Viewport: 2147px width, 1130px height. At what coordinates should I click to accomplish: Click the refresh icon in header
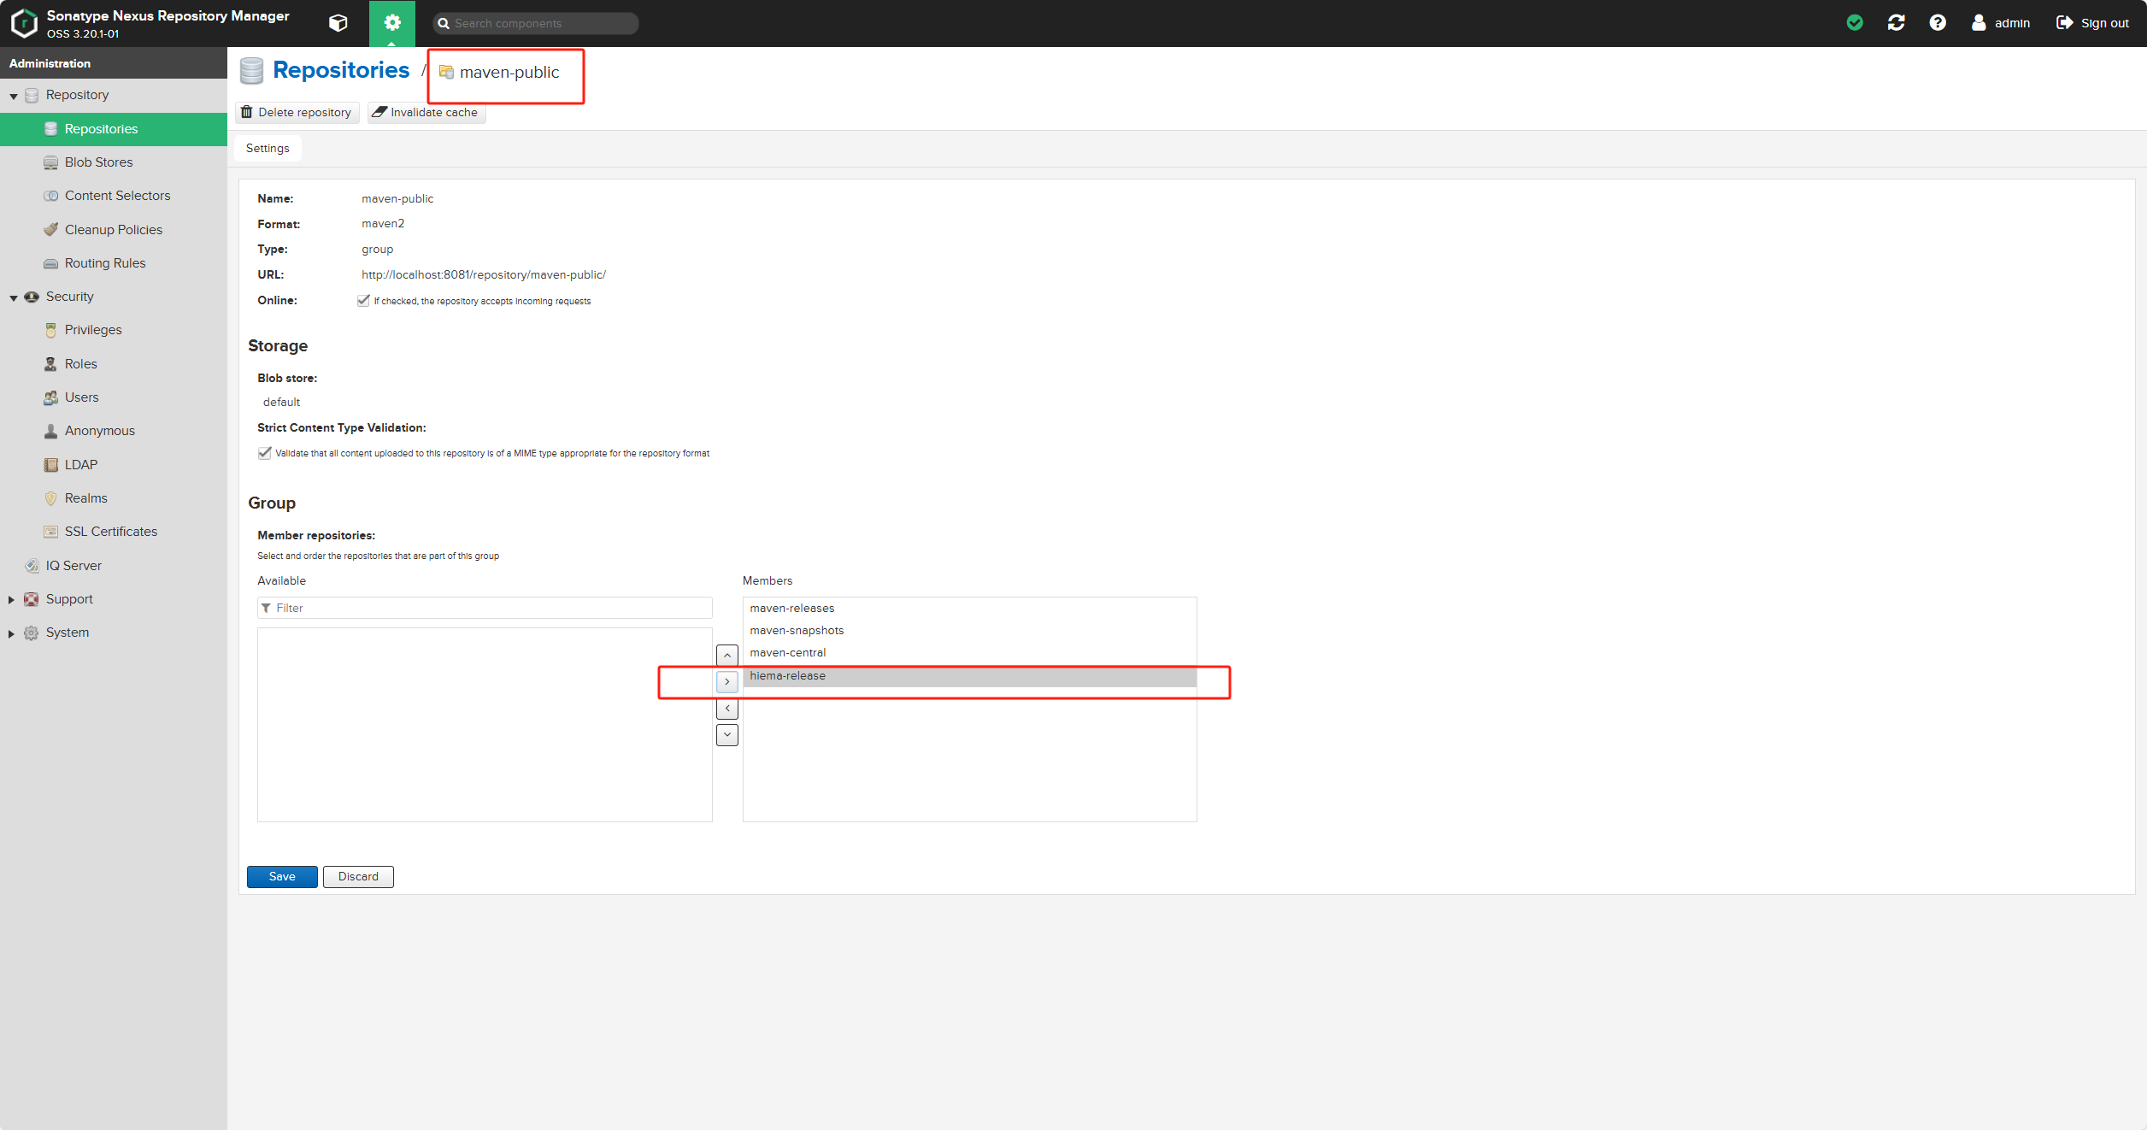click(1896, 23)
